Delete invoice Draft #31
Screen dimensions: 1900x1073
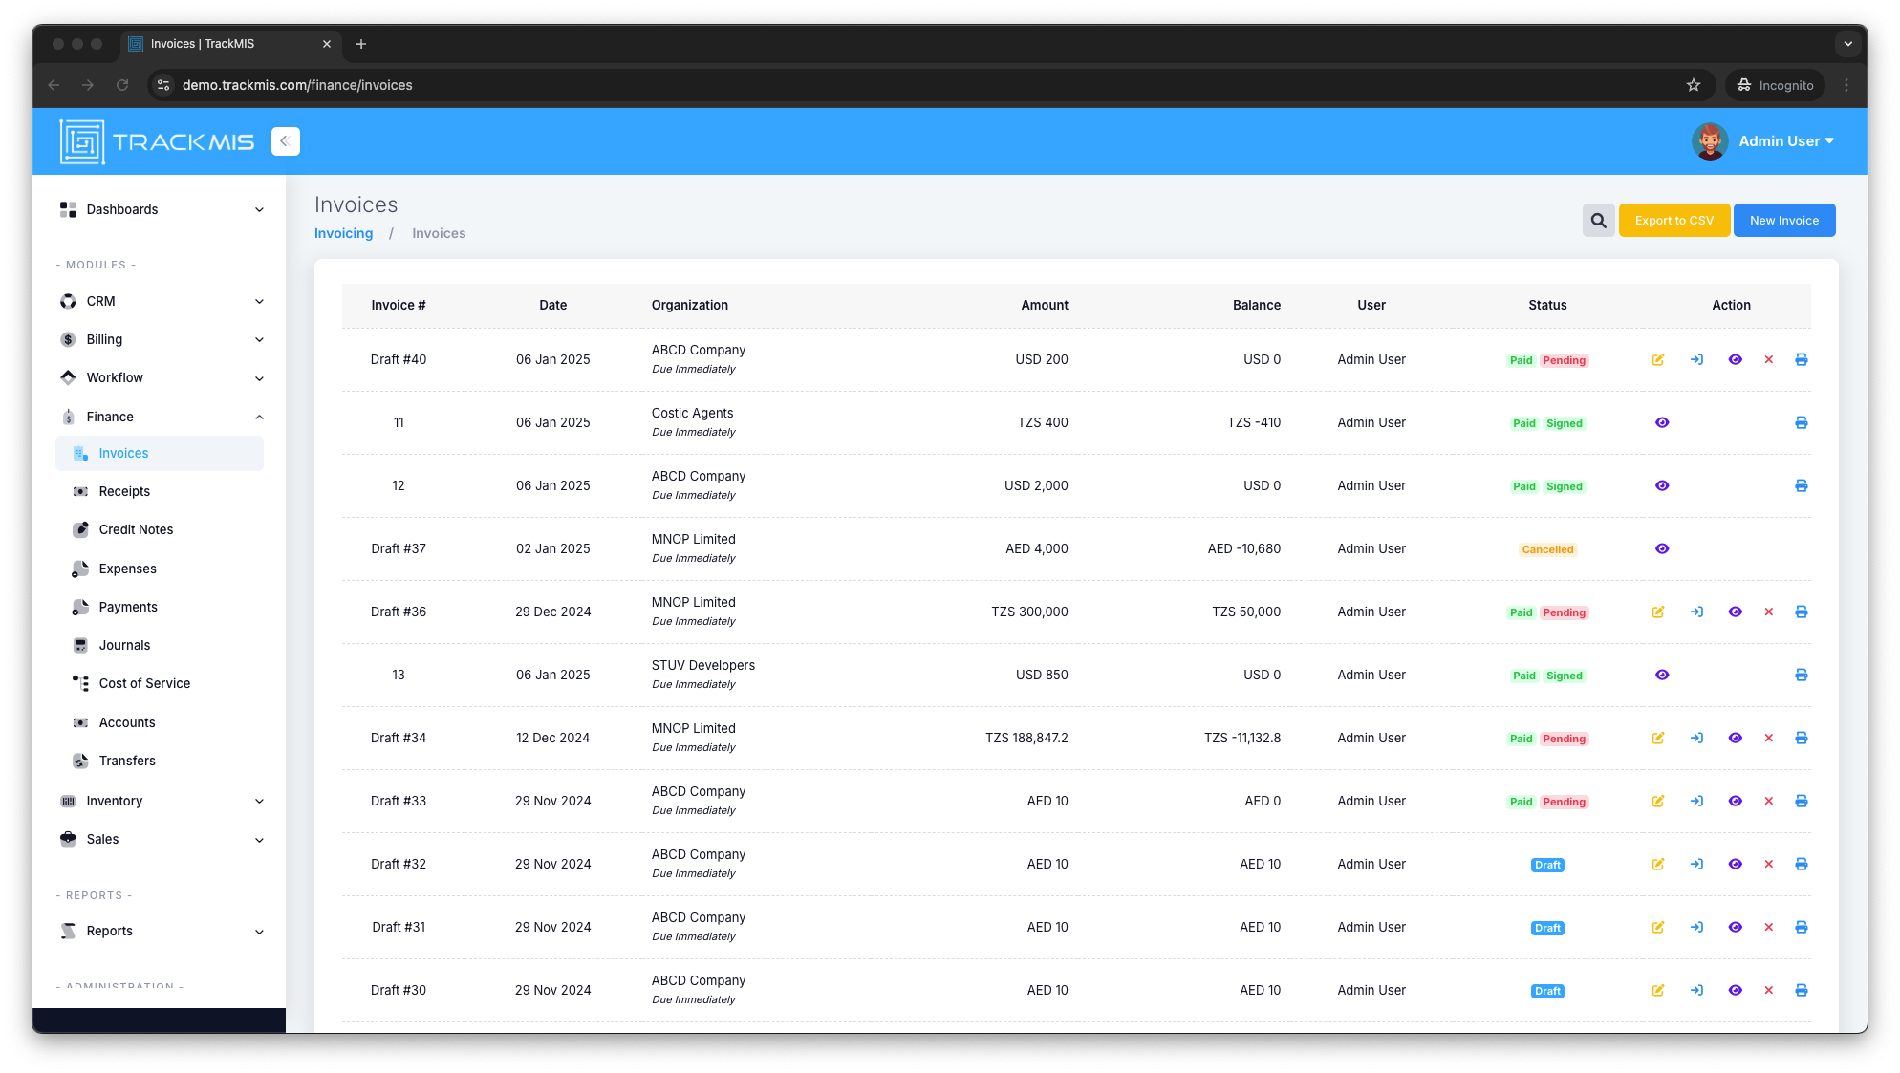[1769, 927]
